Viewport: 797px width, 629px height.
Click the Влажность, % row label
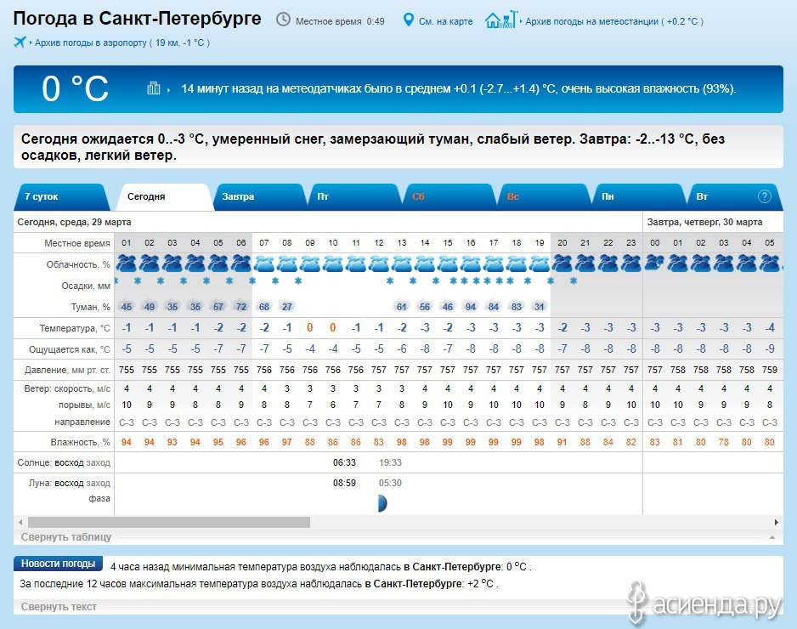(x=81, y=442)
